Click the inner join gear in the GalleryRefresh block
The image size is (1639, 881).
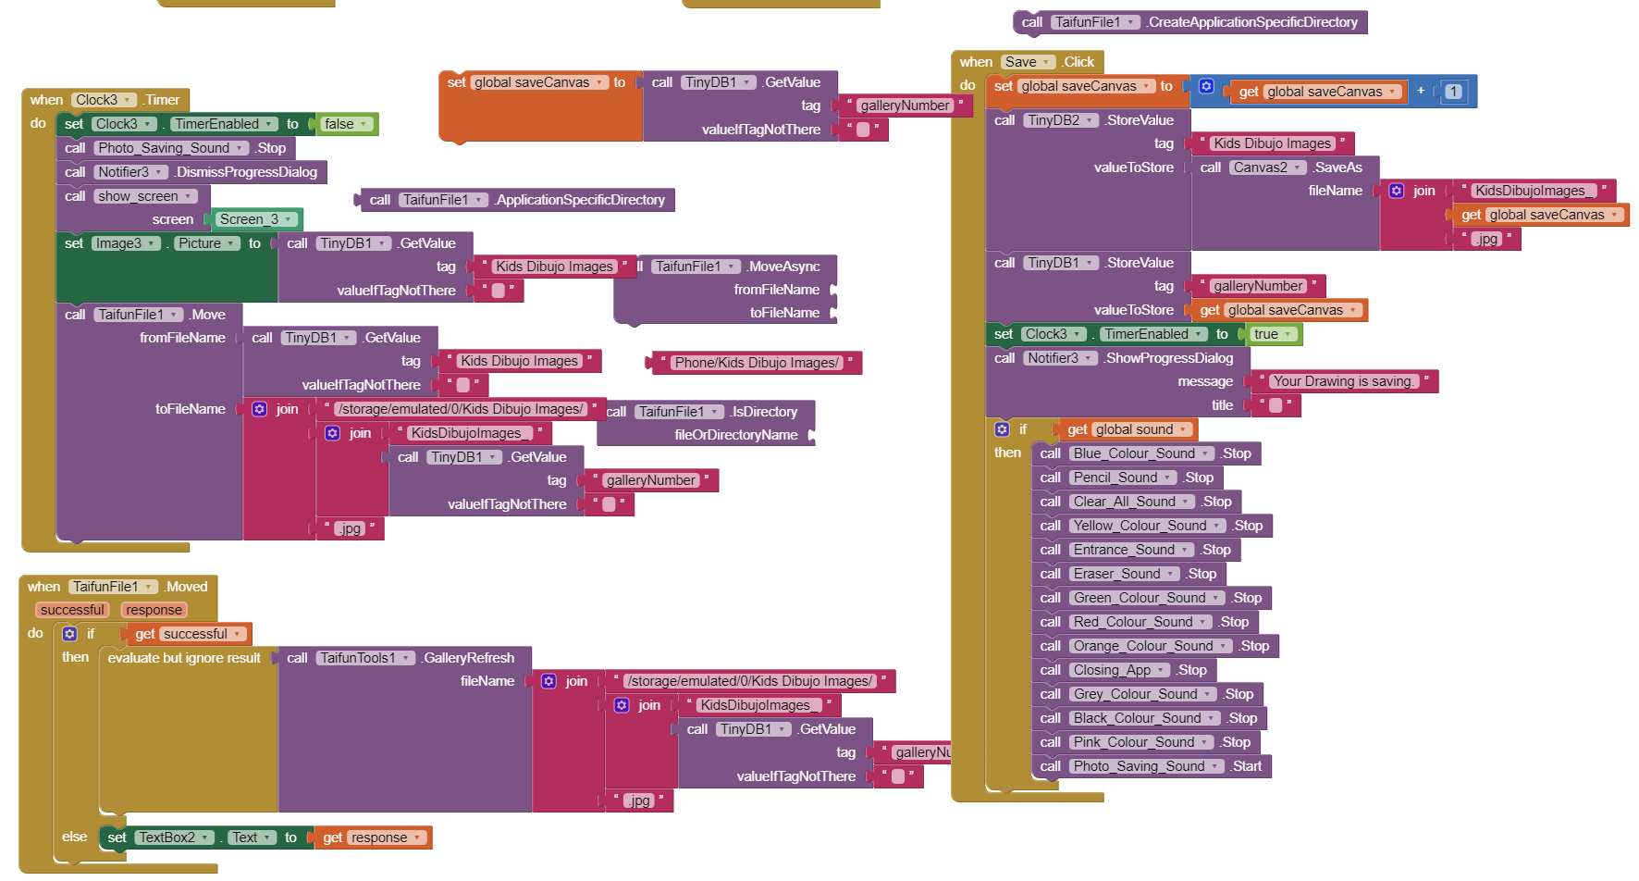pyautogui.click(x=622, y=705)
